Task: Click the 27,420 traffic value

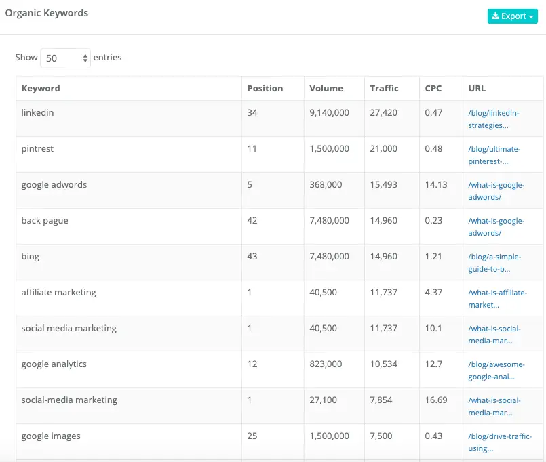Action: (383, 112)
